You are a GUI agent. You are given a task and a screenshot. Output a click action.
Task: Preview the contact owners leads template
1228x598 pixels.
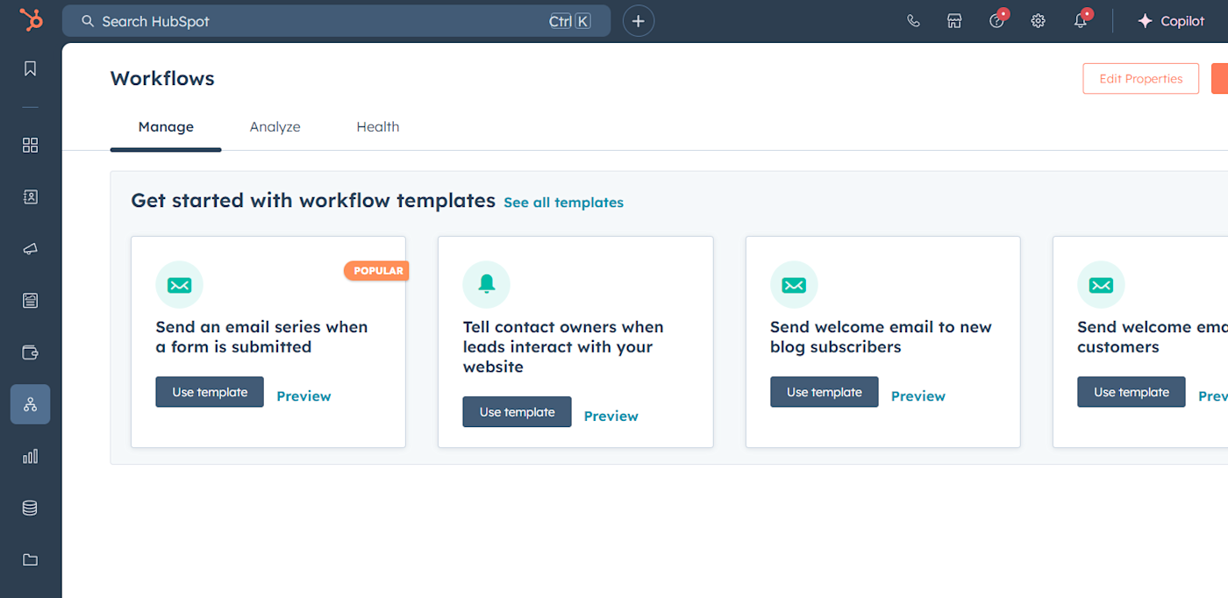pos(611,416)
